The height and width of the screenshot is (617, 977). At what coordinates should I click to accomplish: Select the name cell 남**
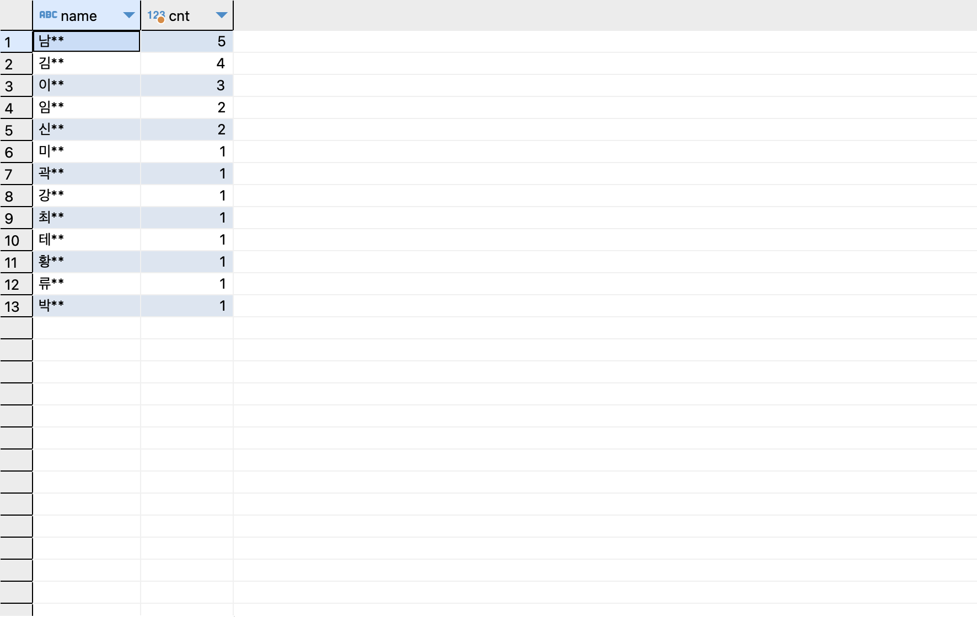(87, 41)
